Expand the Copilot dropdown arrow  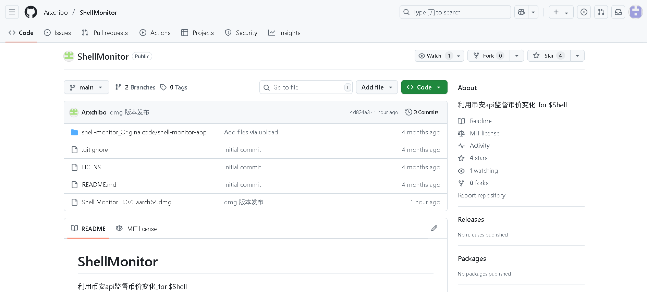click(x=533, y=12)
